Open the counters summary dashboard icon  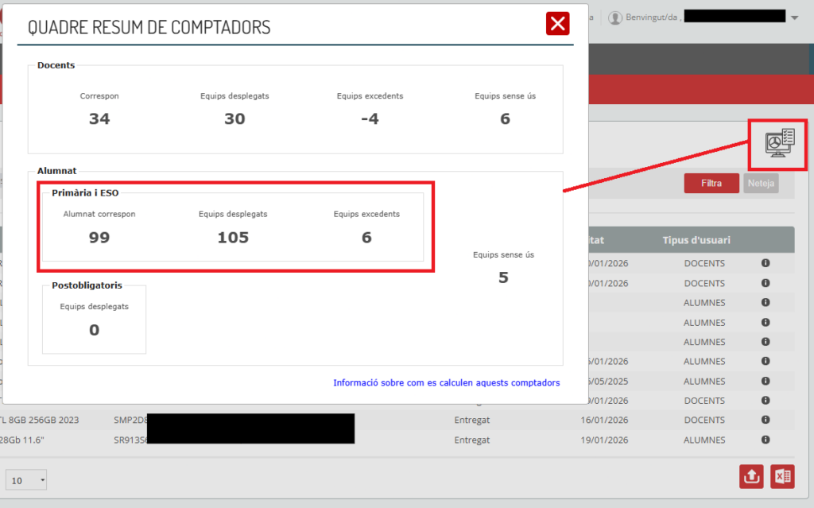tap(778, 144)
